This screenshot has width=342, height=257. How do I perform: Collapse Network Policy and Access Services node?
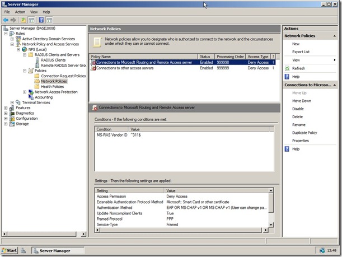[12, 44]
